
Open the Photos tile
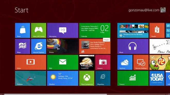[63, 46]
